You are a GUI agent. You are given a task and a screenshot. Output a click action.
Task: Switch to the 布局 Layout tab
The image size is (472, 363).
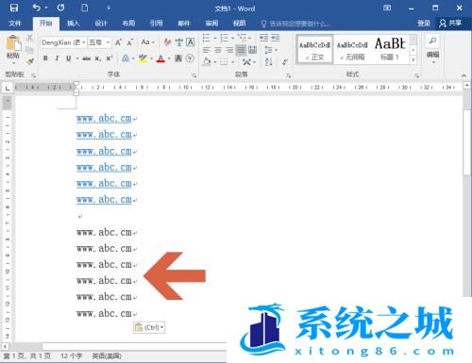click(128, 24)
